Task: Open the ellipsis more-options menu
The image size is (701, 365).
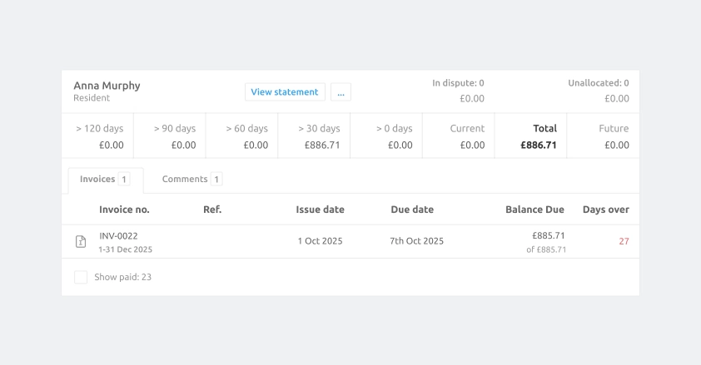Action: pyautogui.click(x=341, y=92)
